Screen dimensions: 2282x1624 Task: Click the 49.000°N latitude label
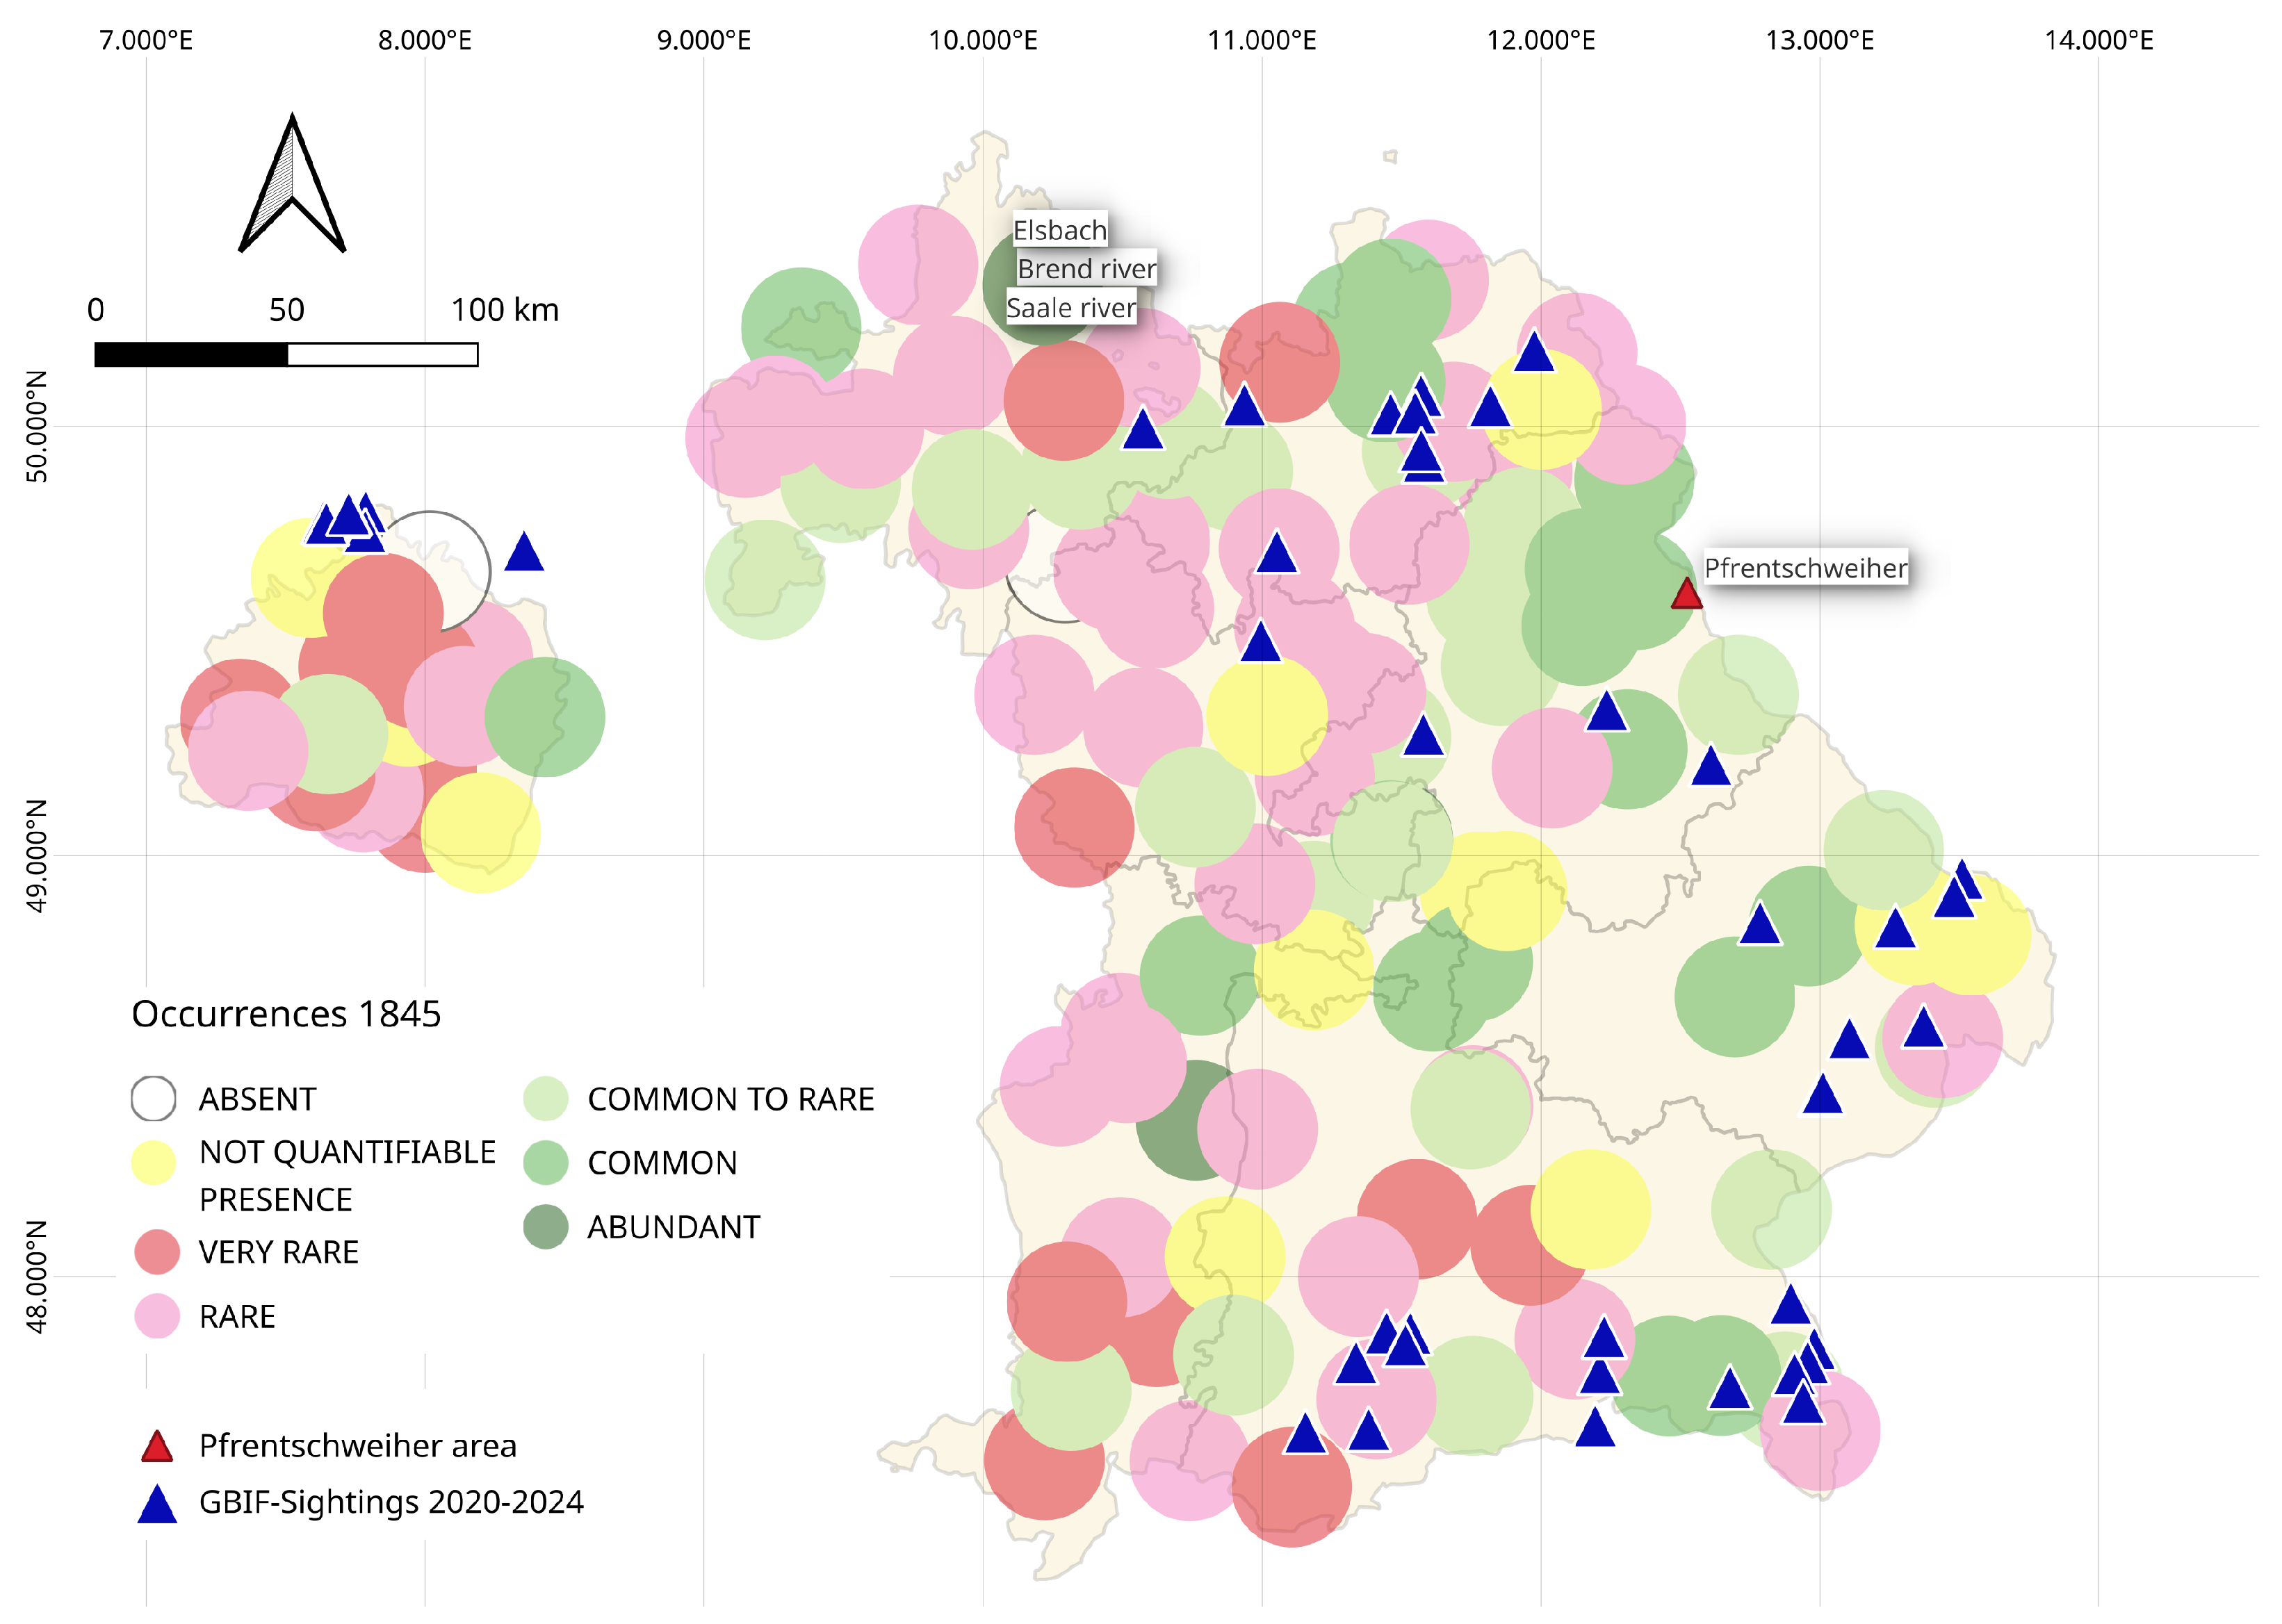(x=36, y=856)
